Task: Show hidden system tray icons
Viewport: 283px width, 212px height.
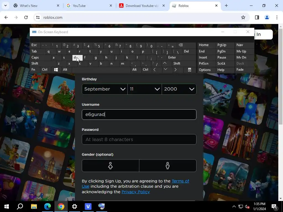Action: (x=234, y=206)
